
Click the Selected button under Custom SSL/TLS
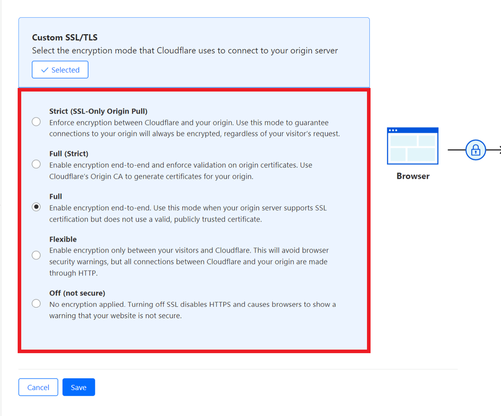click(x=60, y=70)
